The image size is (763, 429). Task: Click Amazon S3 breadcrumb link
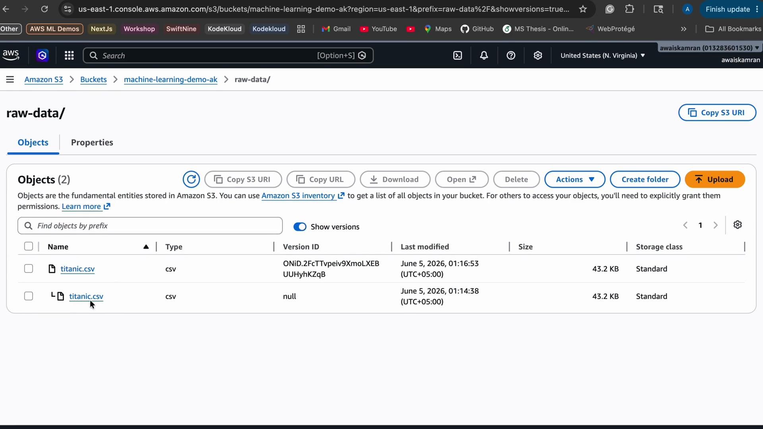pyautogui.click(x=44, y=79)
